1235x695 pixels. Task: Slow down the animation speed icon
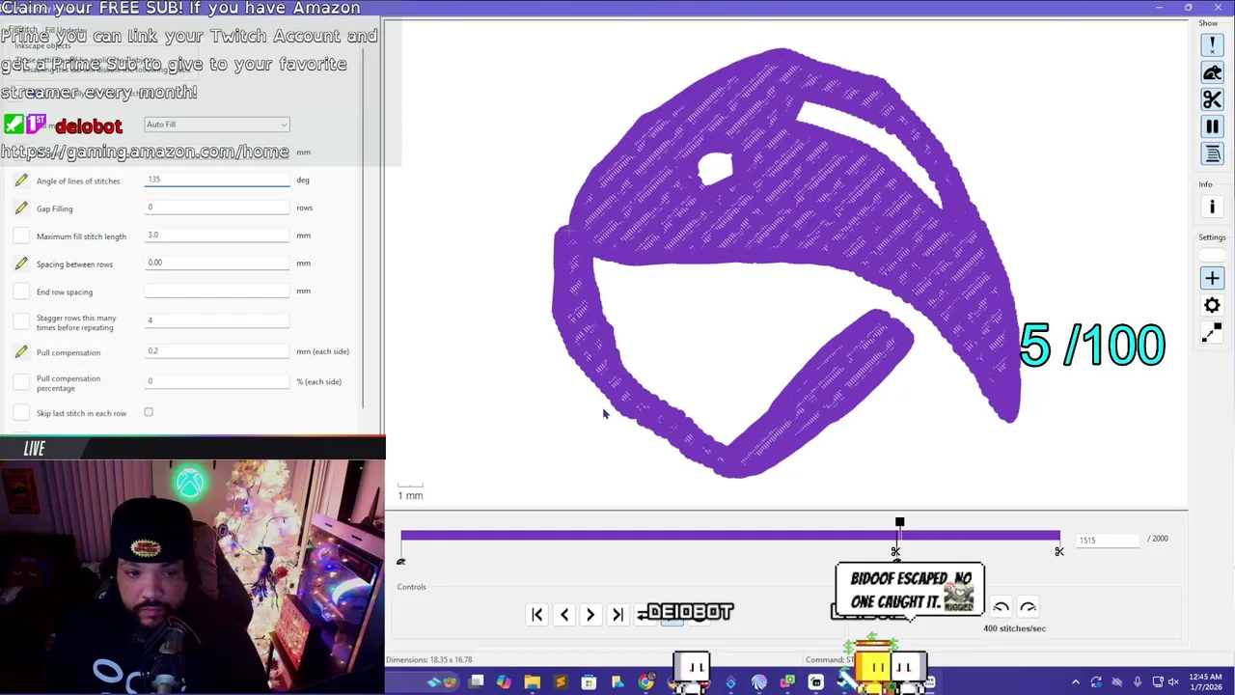[1001, 608]
